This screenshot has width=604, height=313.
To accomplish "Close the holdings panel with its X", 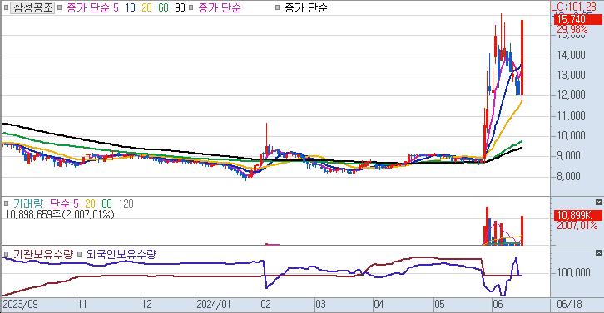I will (x=599, y=252).
